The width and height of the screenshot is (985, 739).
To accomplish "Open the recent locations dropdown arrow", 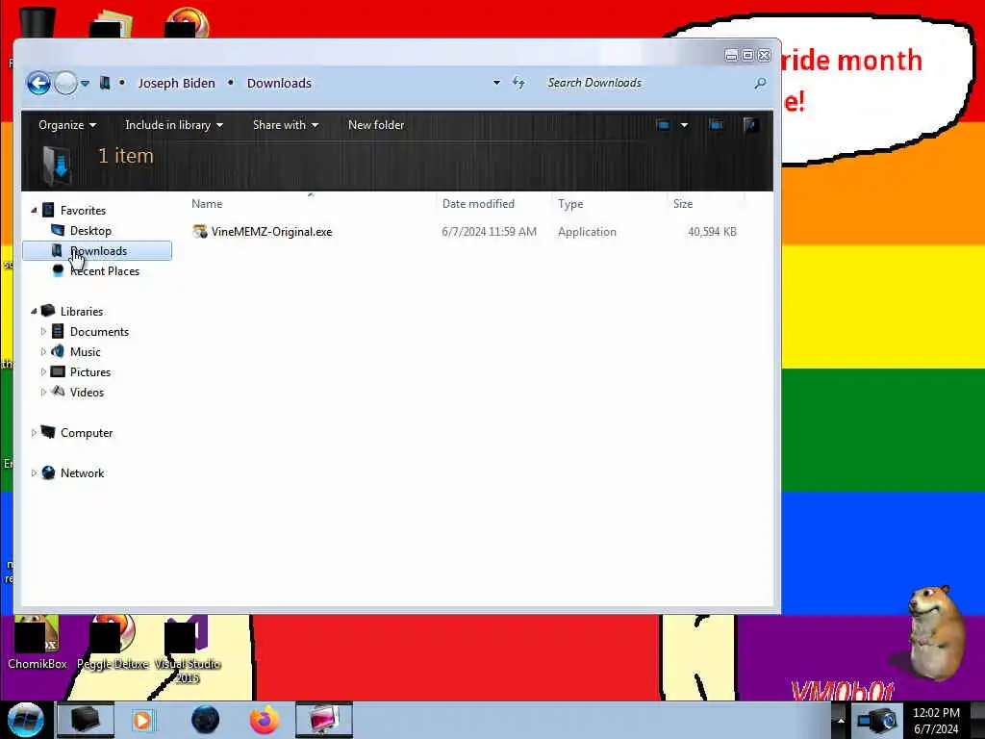I will click(x=85, y=83).
